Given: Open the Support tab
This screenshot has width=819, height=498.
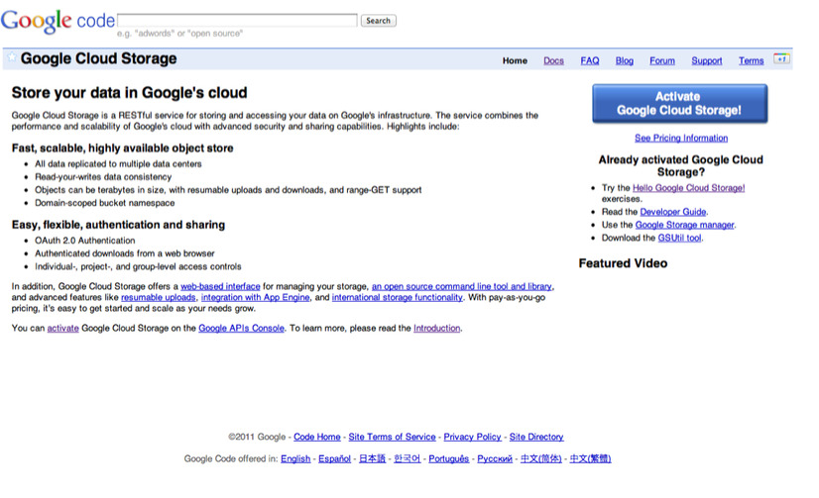Looking at the screenshot, I should tap(707, 61).
